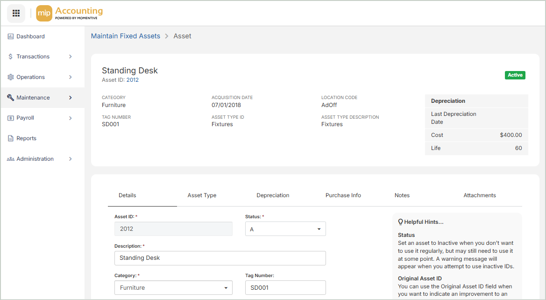This screenshot has height=300, width=546.
Task: Click the Dashboard chart icon in sidebar
Action: pos(11,36)
